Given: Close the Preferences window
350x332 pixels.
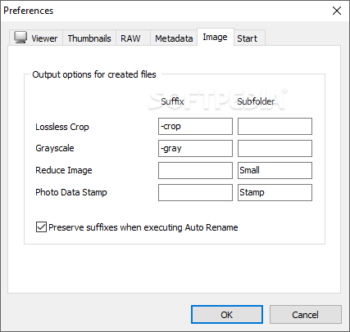Looking at the screenshot, I should 337,11.
